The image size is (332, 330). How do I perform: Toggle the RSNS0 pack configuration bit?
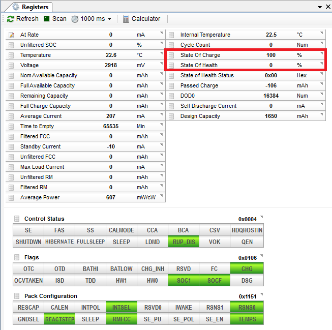[247, 307]
